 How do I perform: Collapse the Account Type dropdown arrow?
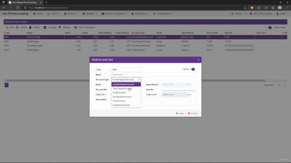click(139, 80)
